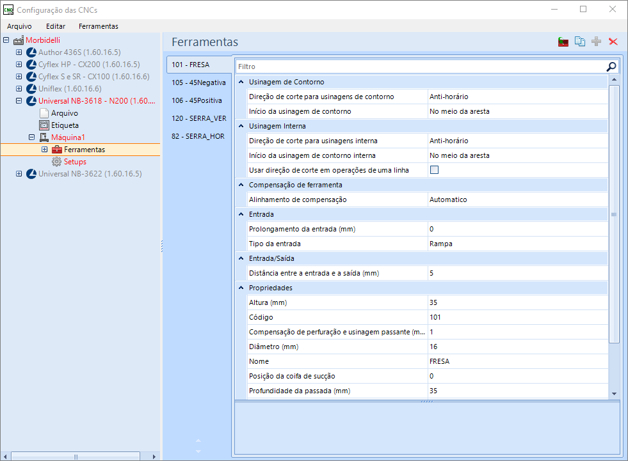Click the CNC app icon in title bar
The image size is (628, 461).
[8, 10]
